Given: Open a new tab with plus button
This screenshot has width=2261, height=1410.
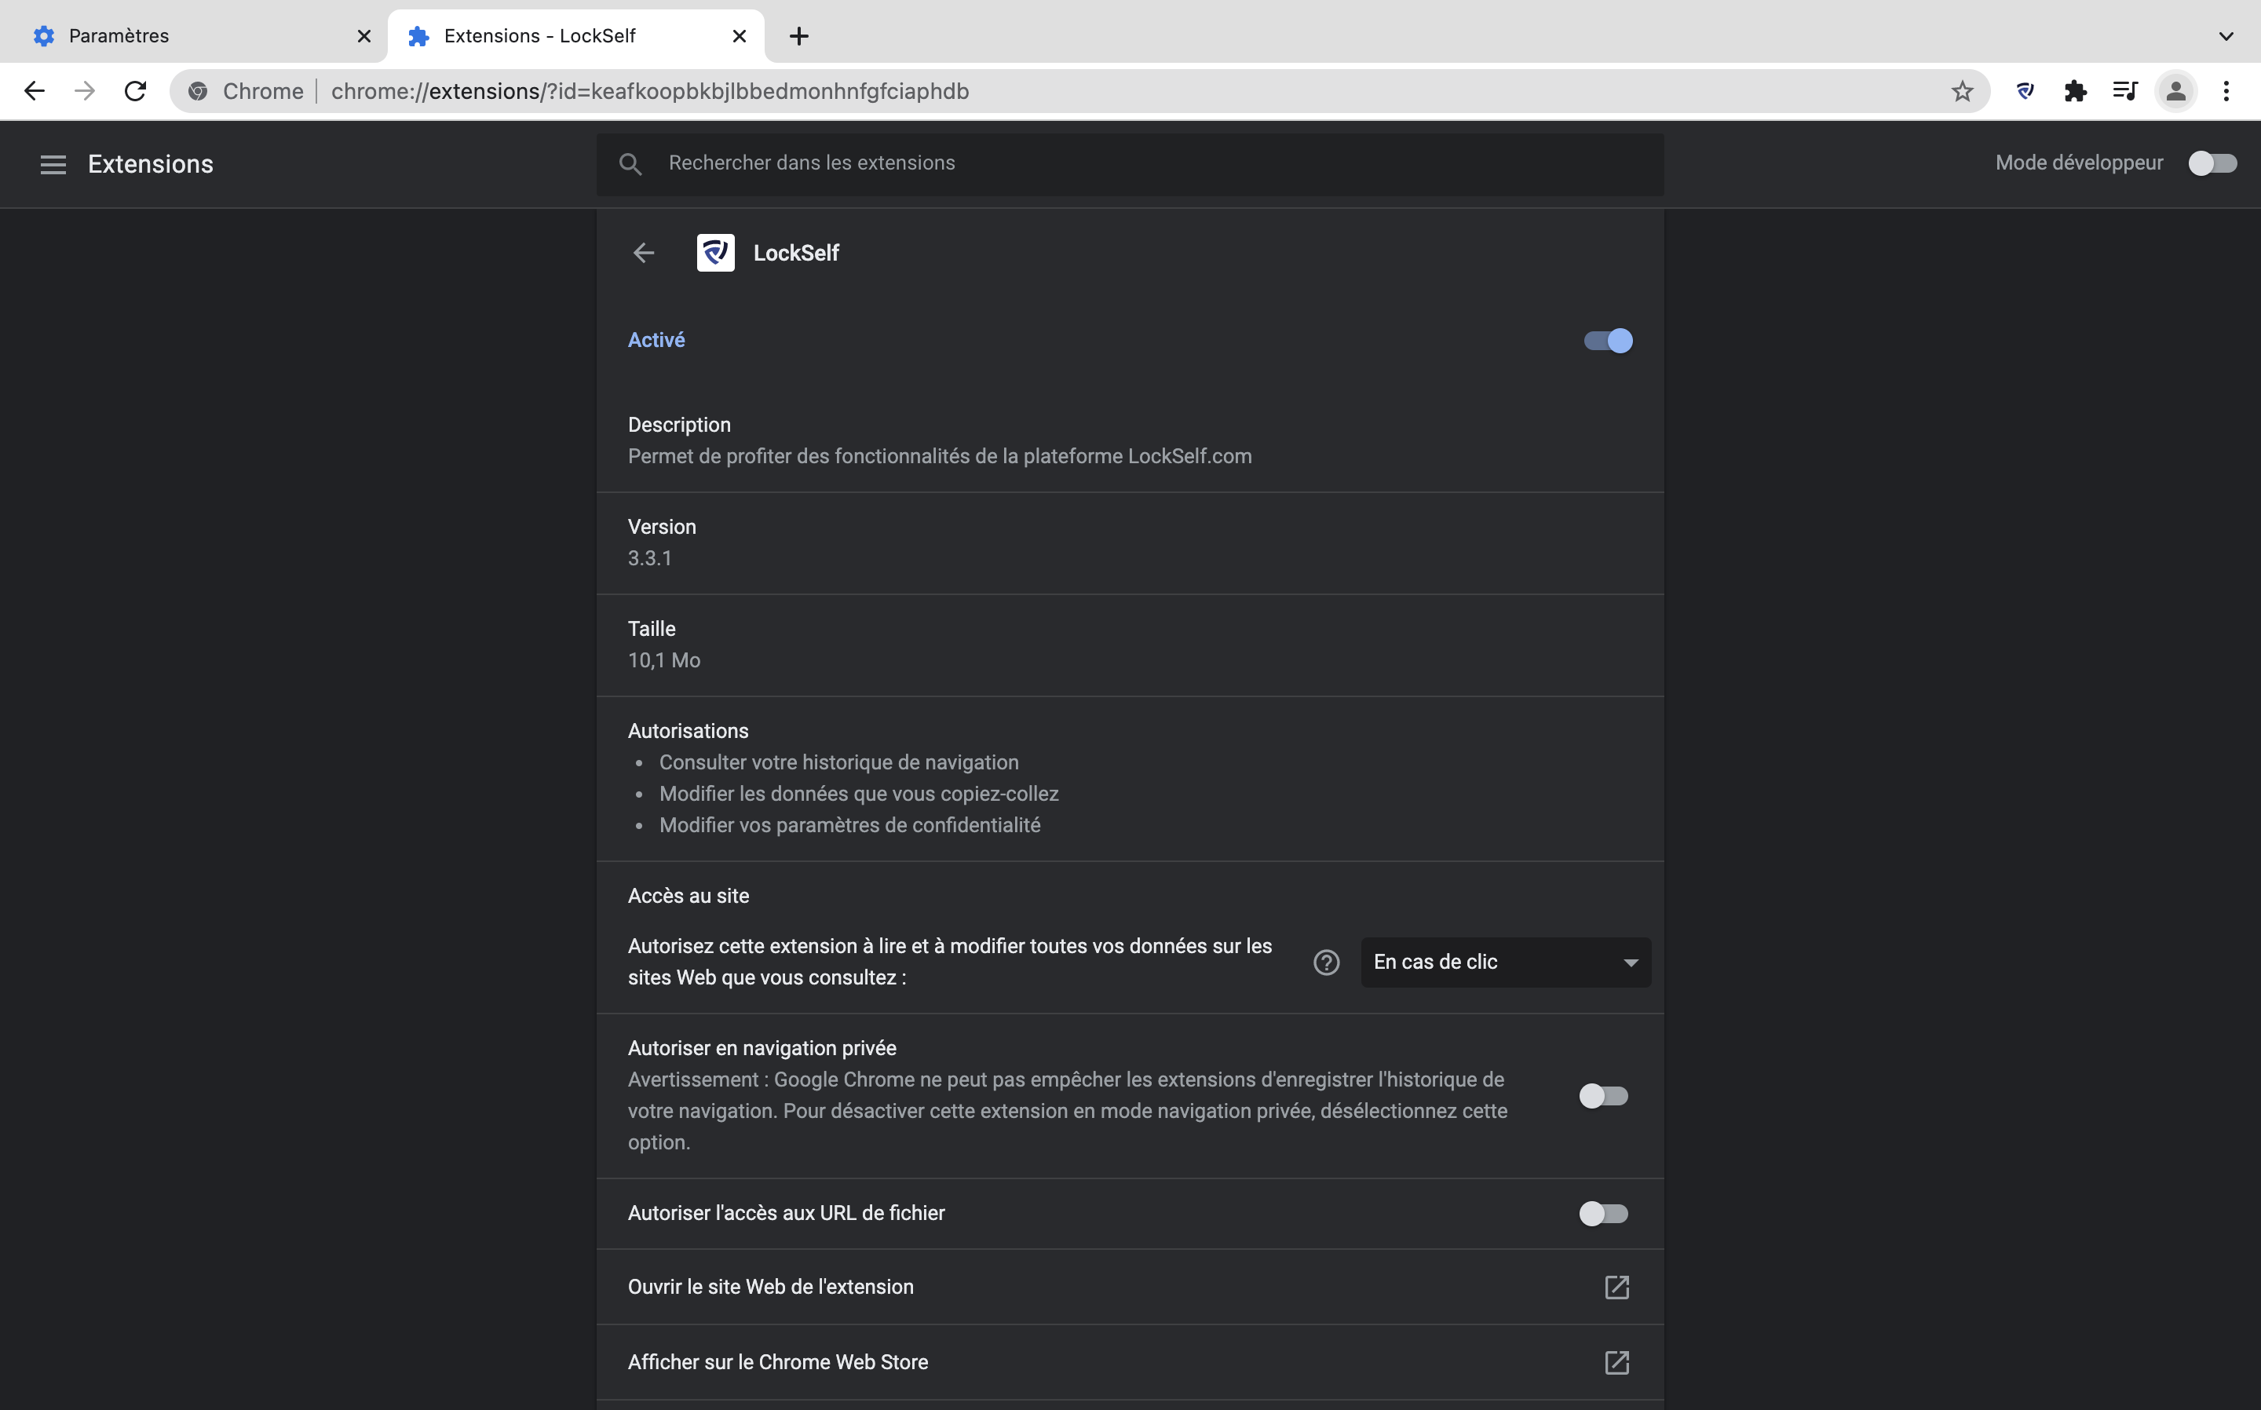Looking at the screenshot, I should pyautogui.click(x=799, y=36).
